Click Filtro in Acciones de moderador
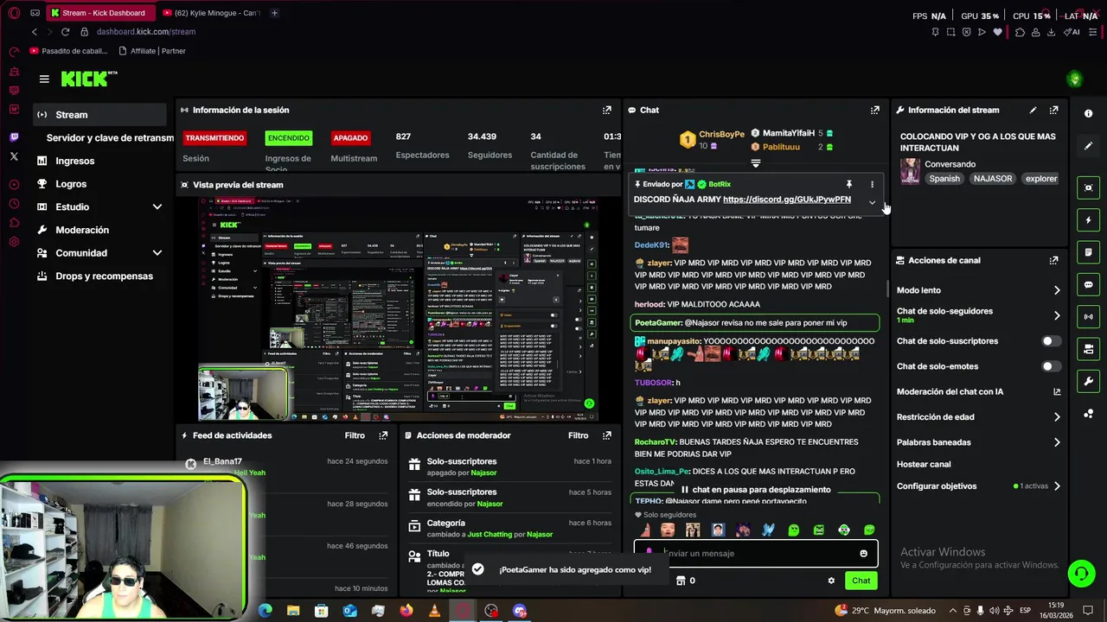The width and height of the screenshot is (1107, 622). [578, 435]
